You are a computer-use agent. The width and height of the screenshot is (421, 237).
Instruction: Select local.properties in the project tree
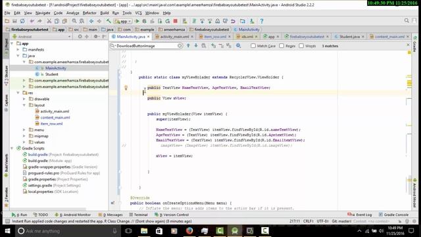41,192
